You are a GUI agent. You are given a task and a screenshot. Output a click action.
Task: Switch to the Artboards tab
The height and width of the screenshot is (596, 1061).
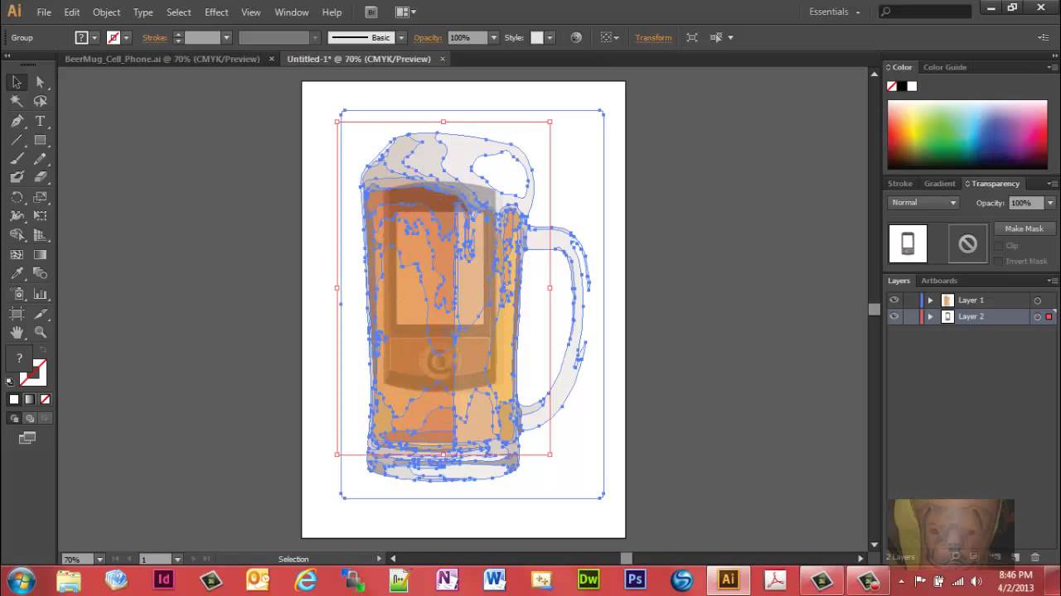[939, 281]
